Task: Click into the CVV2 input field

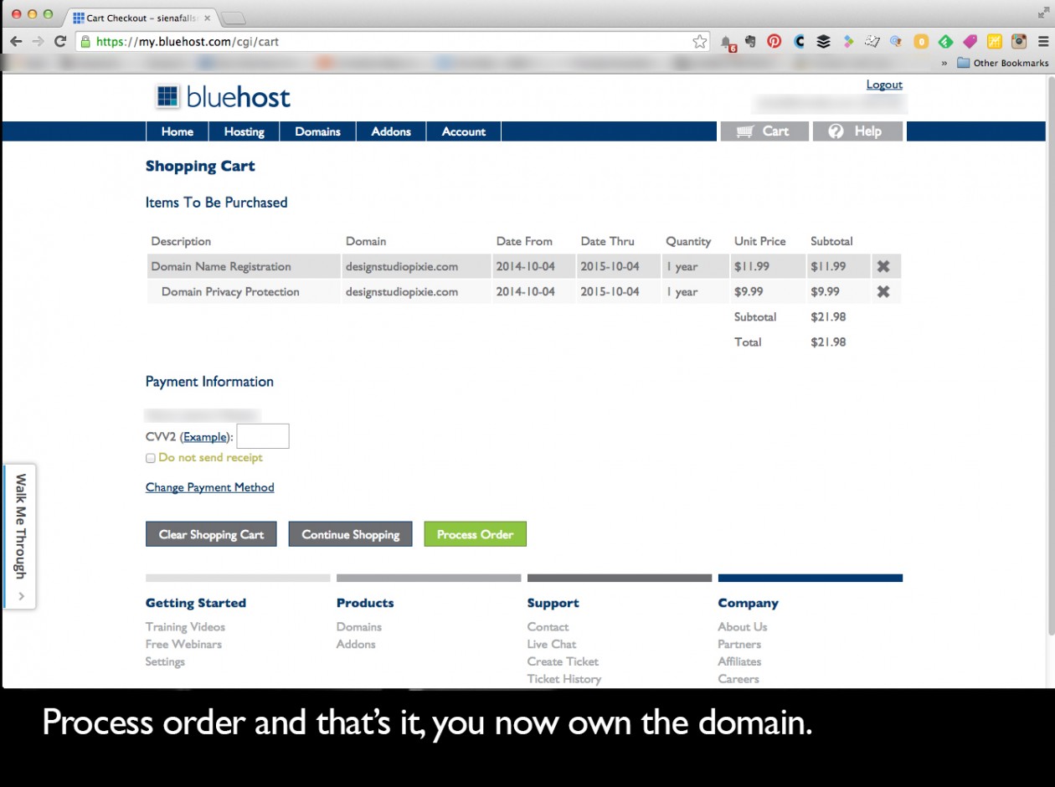Action: click(263, 436)
